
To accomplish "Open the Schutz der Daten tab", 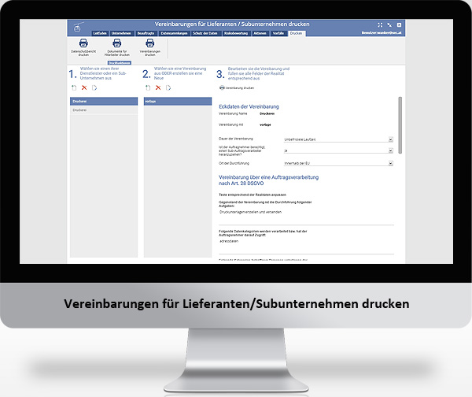I will pyautogui.click(x=205, y=33).
